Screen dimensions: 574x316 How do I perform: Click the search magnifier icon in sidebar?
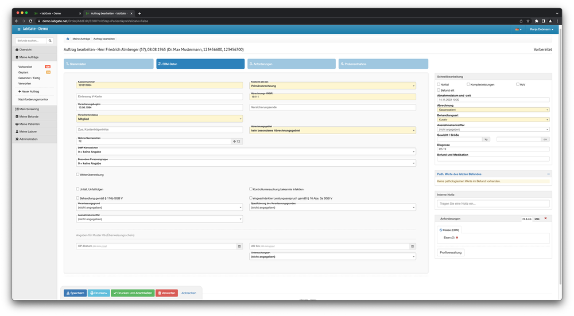click(50, 41)
